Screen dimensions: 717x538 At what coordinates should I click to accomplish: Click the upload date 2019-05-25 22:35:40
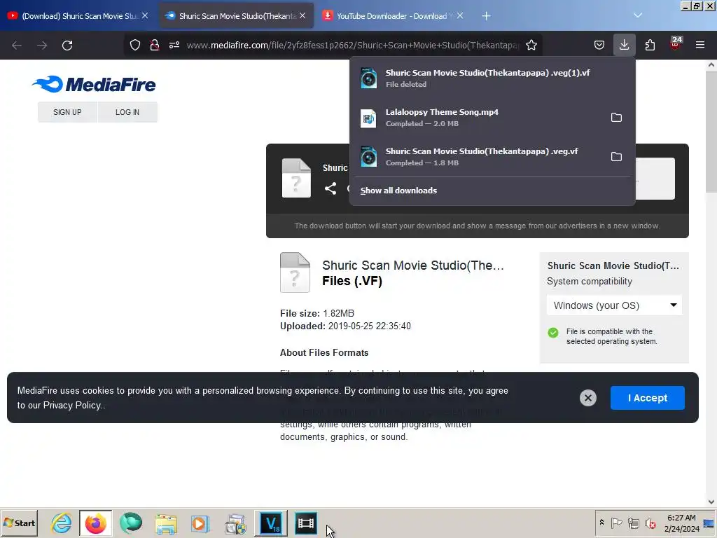pos(370,326)
